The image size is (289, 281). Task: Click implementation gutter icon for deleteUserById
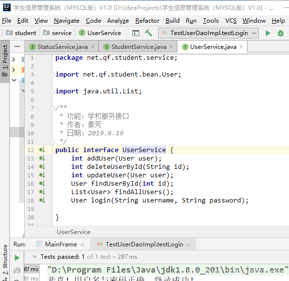(42, 166)
